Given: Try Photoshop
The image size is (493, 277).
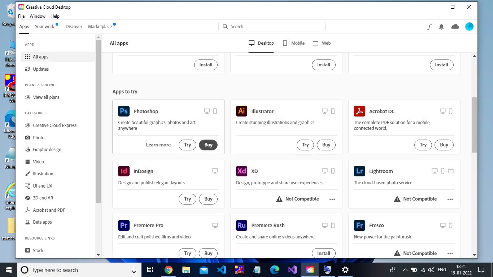Looking at the screenshot, I should [x=187, y=145].
